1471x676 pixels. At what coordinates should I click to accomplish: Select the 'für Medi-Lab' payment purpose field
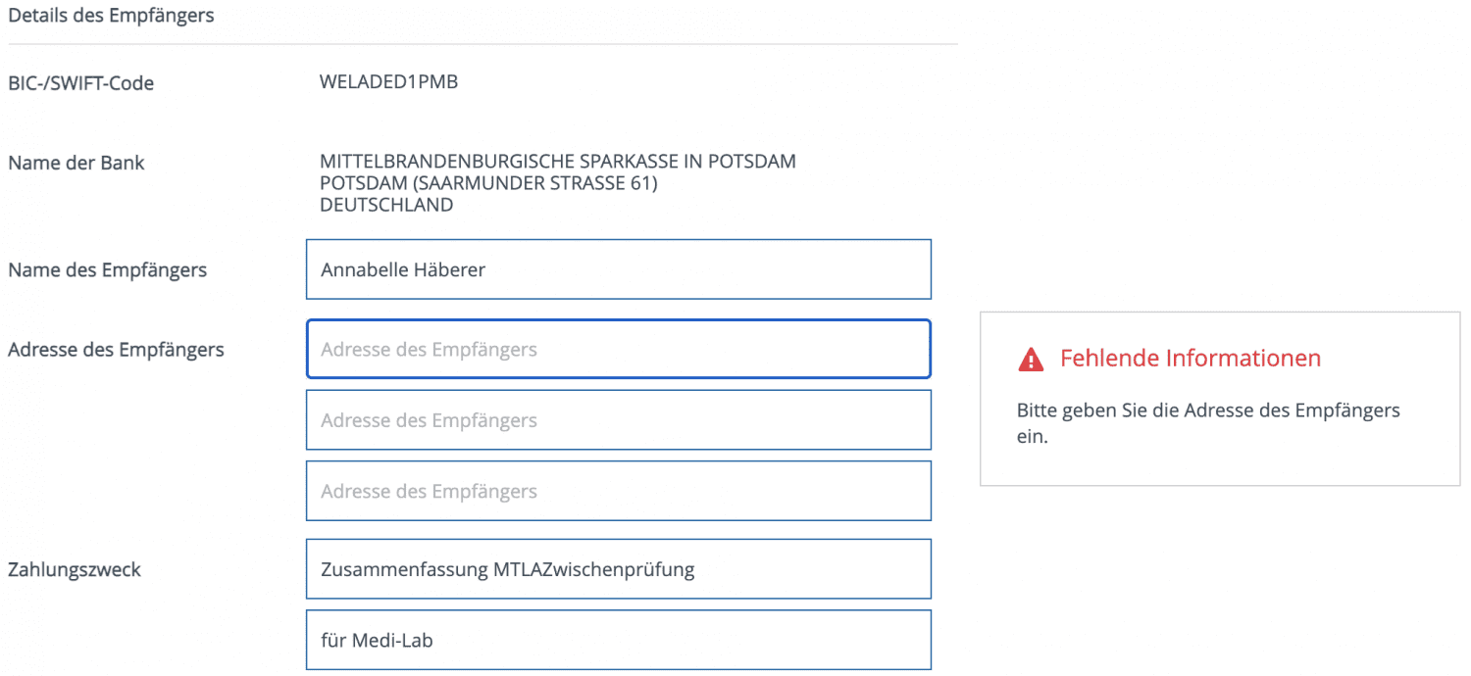pyautogui.click(x=618, y=641)
